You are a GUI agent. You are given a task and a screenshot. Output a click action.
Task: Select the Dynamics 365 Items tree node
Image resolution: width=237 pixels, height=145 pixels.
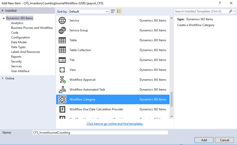(19, 18)
